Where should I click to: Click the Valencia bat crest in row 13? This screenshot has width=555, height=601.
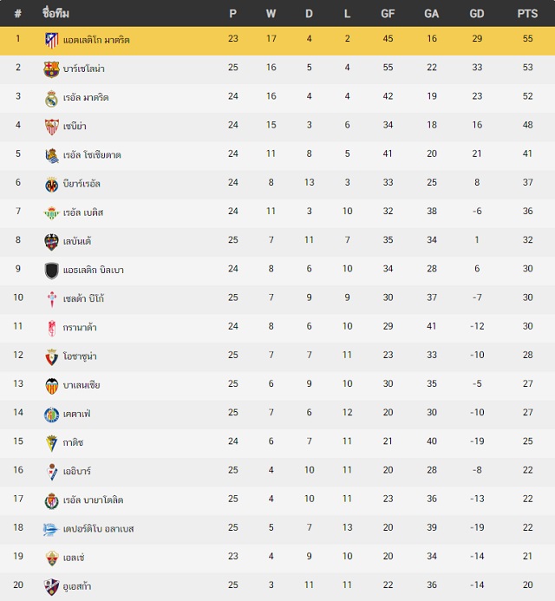coord(51,386)
